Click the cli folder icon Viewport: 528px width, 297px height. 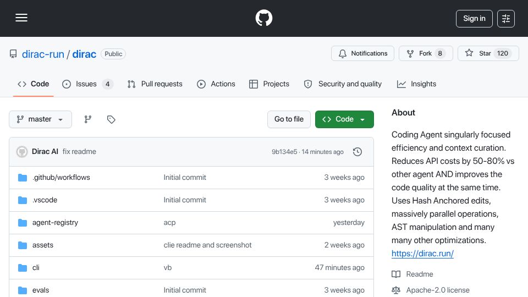click(x=23, y=268)
